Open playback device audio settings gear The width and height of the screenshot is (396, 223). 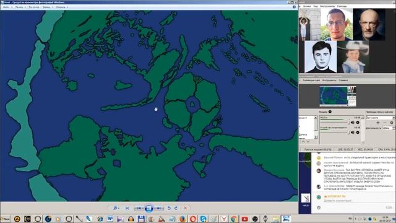pyautogui.click(x=358, y=132)
